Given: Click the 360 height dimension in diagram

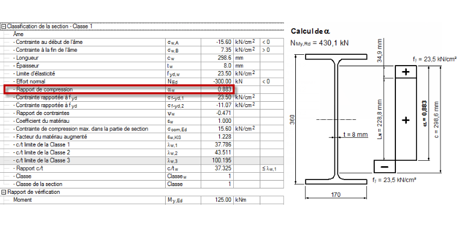Looking at the screenshot, I should [292, 119].
